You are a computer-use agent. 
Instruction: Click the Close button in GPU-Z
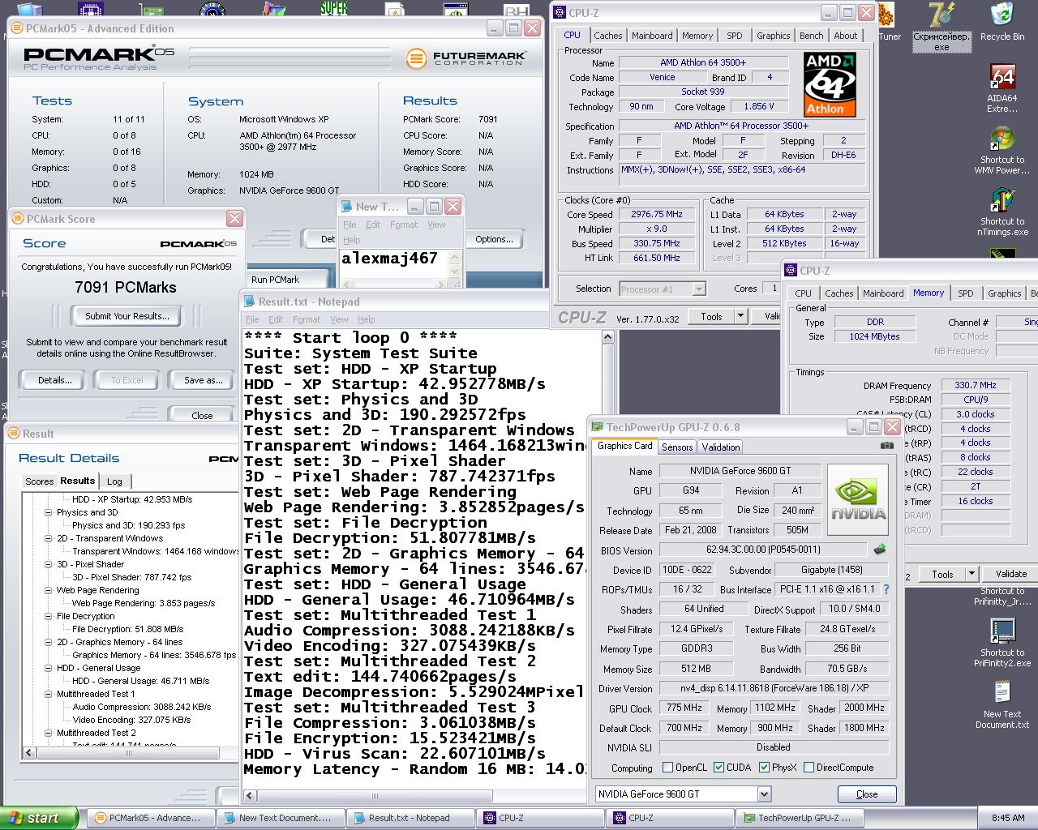866,794
